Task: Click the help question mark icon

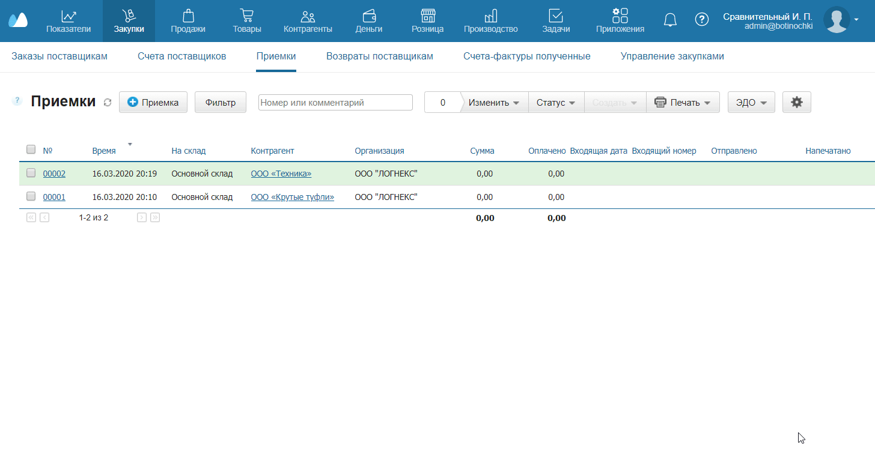Action: 701,20
